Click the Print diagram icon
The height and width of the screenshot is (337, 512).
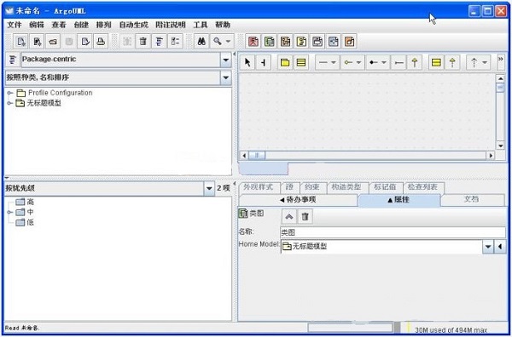[x=101, y=42]
